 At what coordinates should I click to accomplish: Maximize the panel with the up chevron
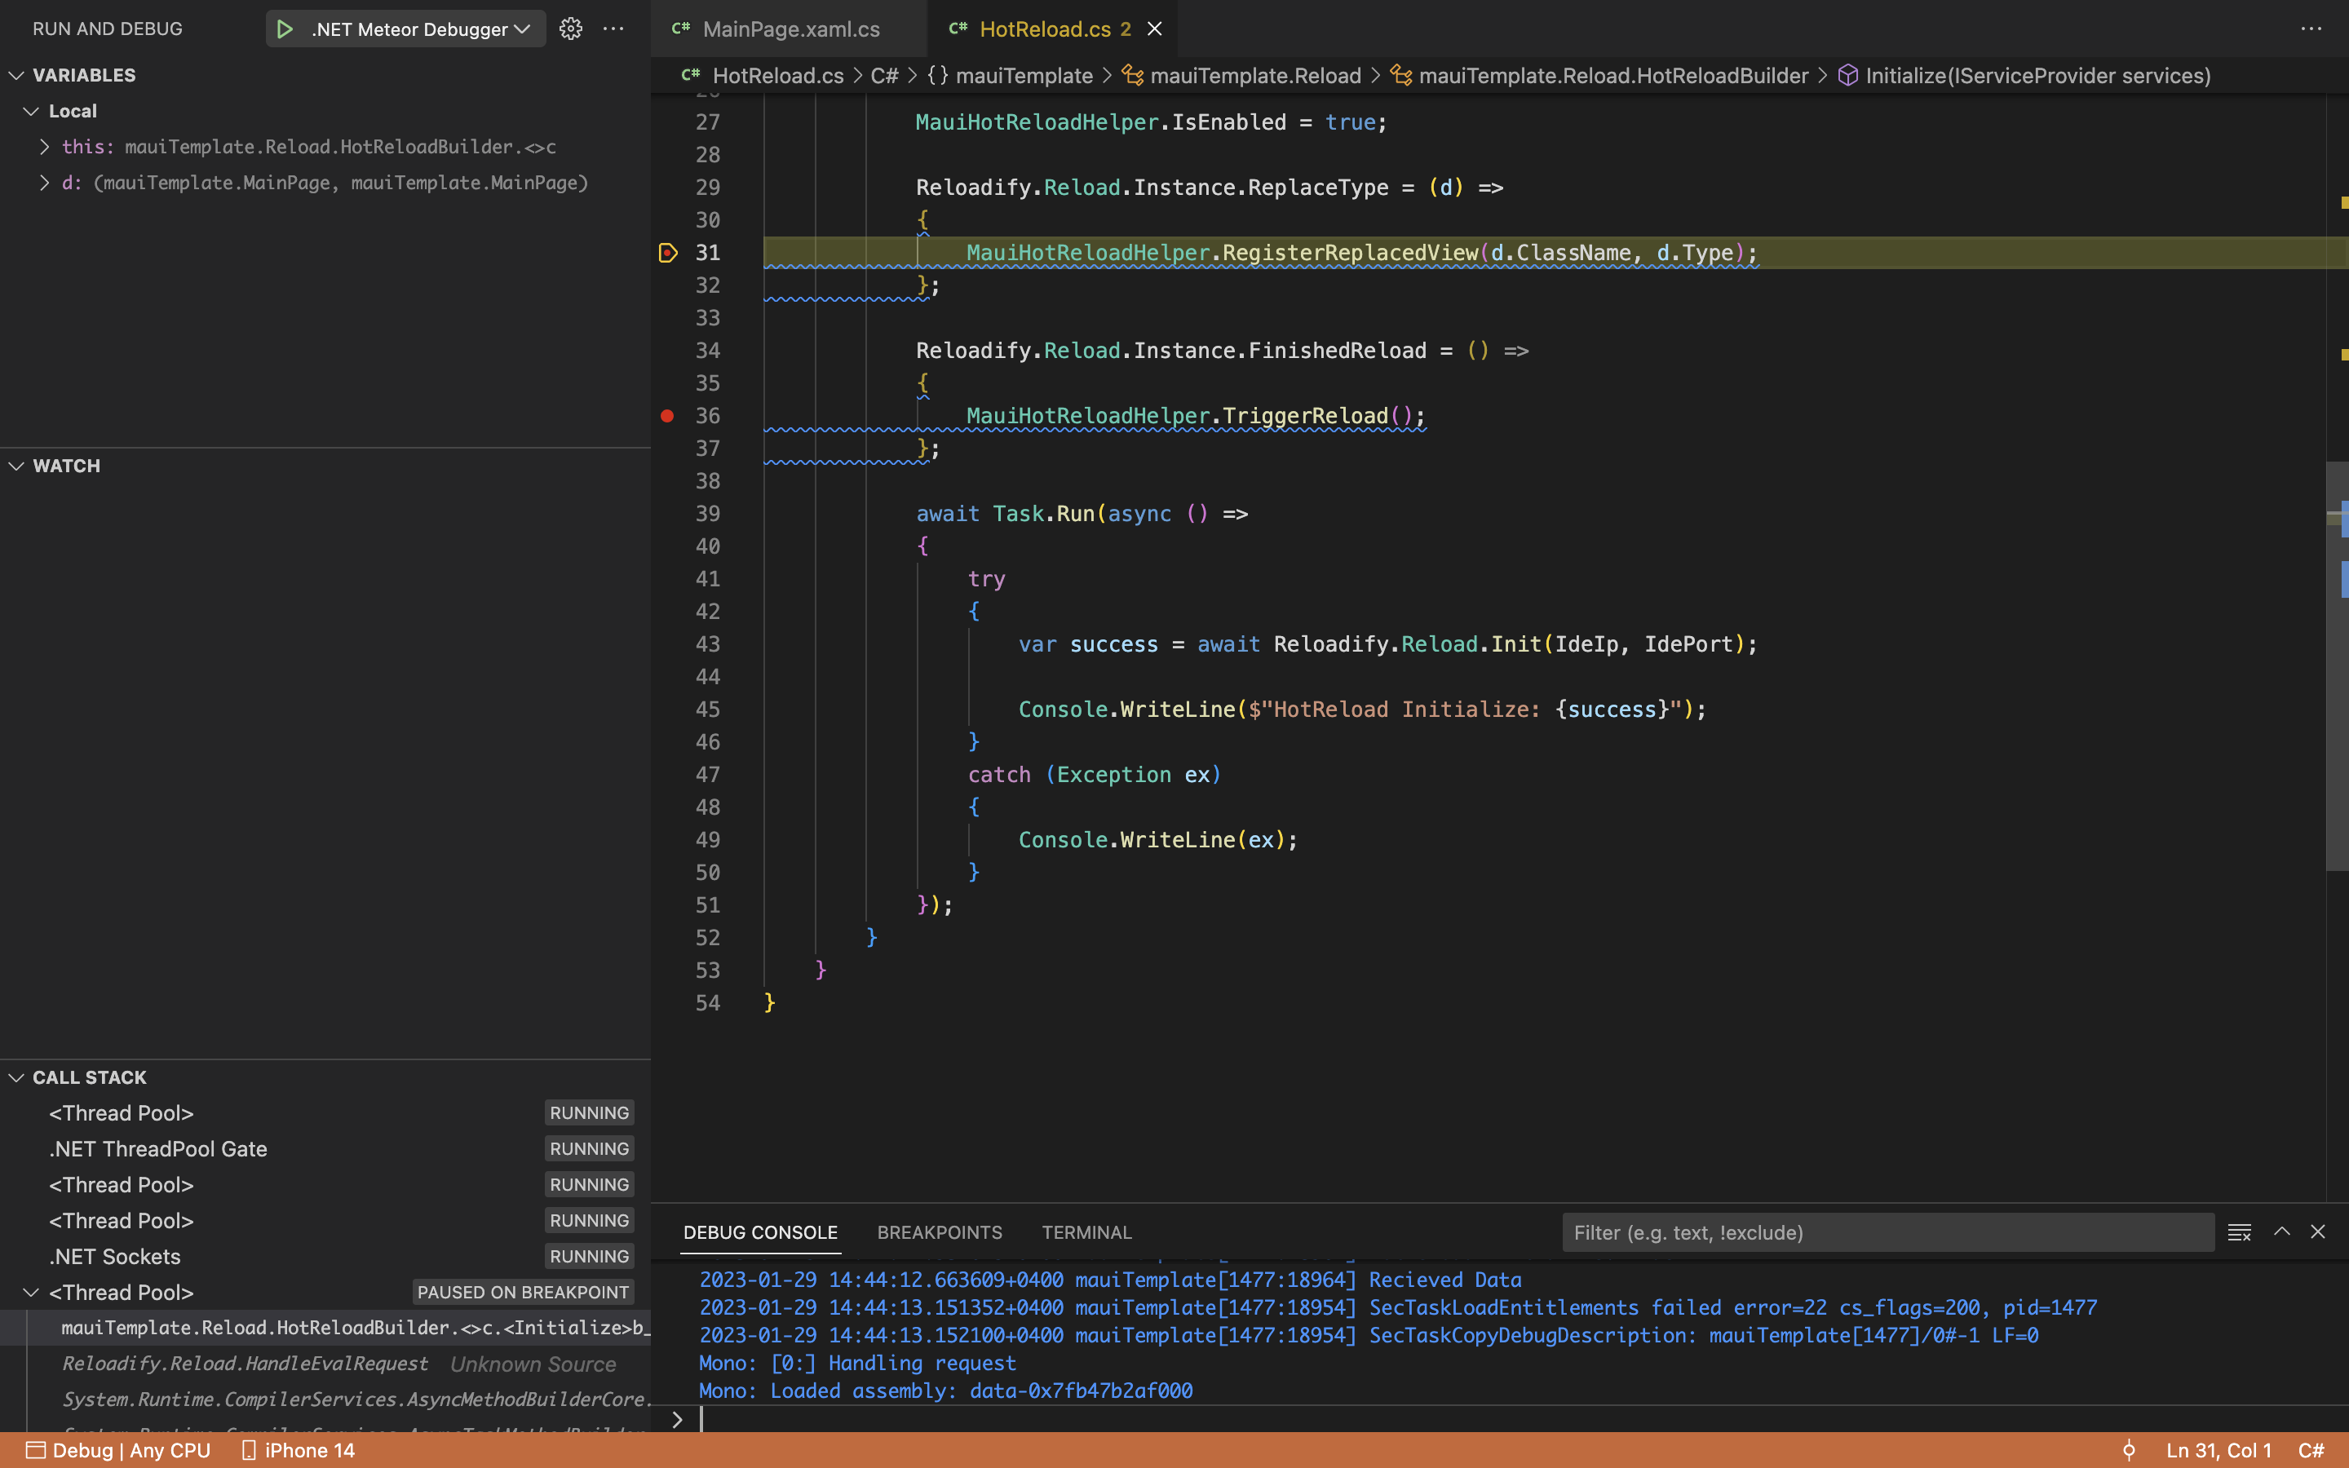pos(2282,1232)
